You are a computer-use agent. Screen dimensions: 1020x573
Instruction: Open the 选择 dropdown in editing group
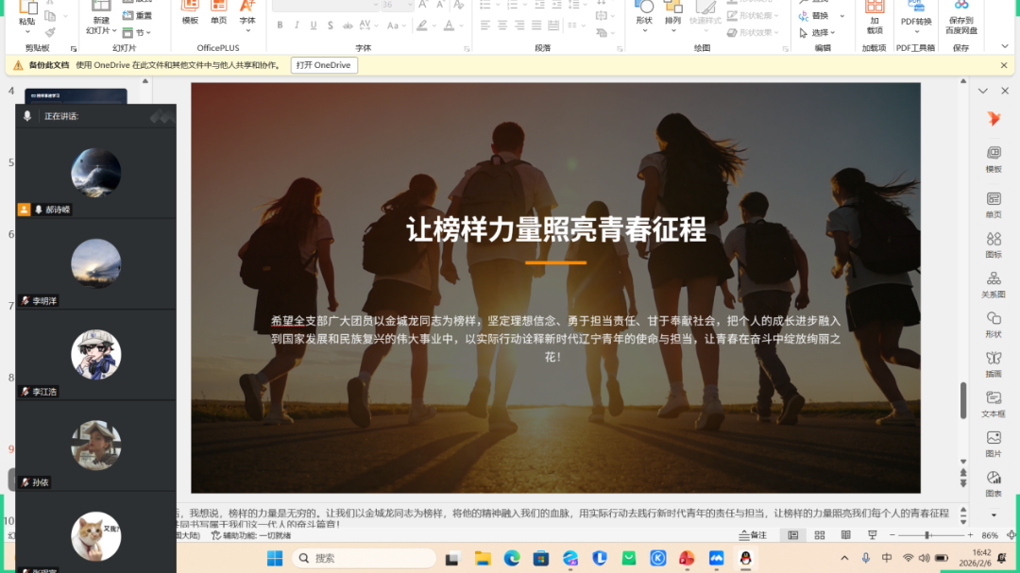(x=818, y=32)
